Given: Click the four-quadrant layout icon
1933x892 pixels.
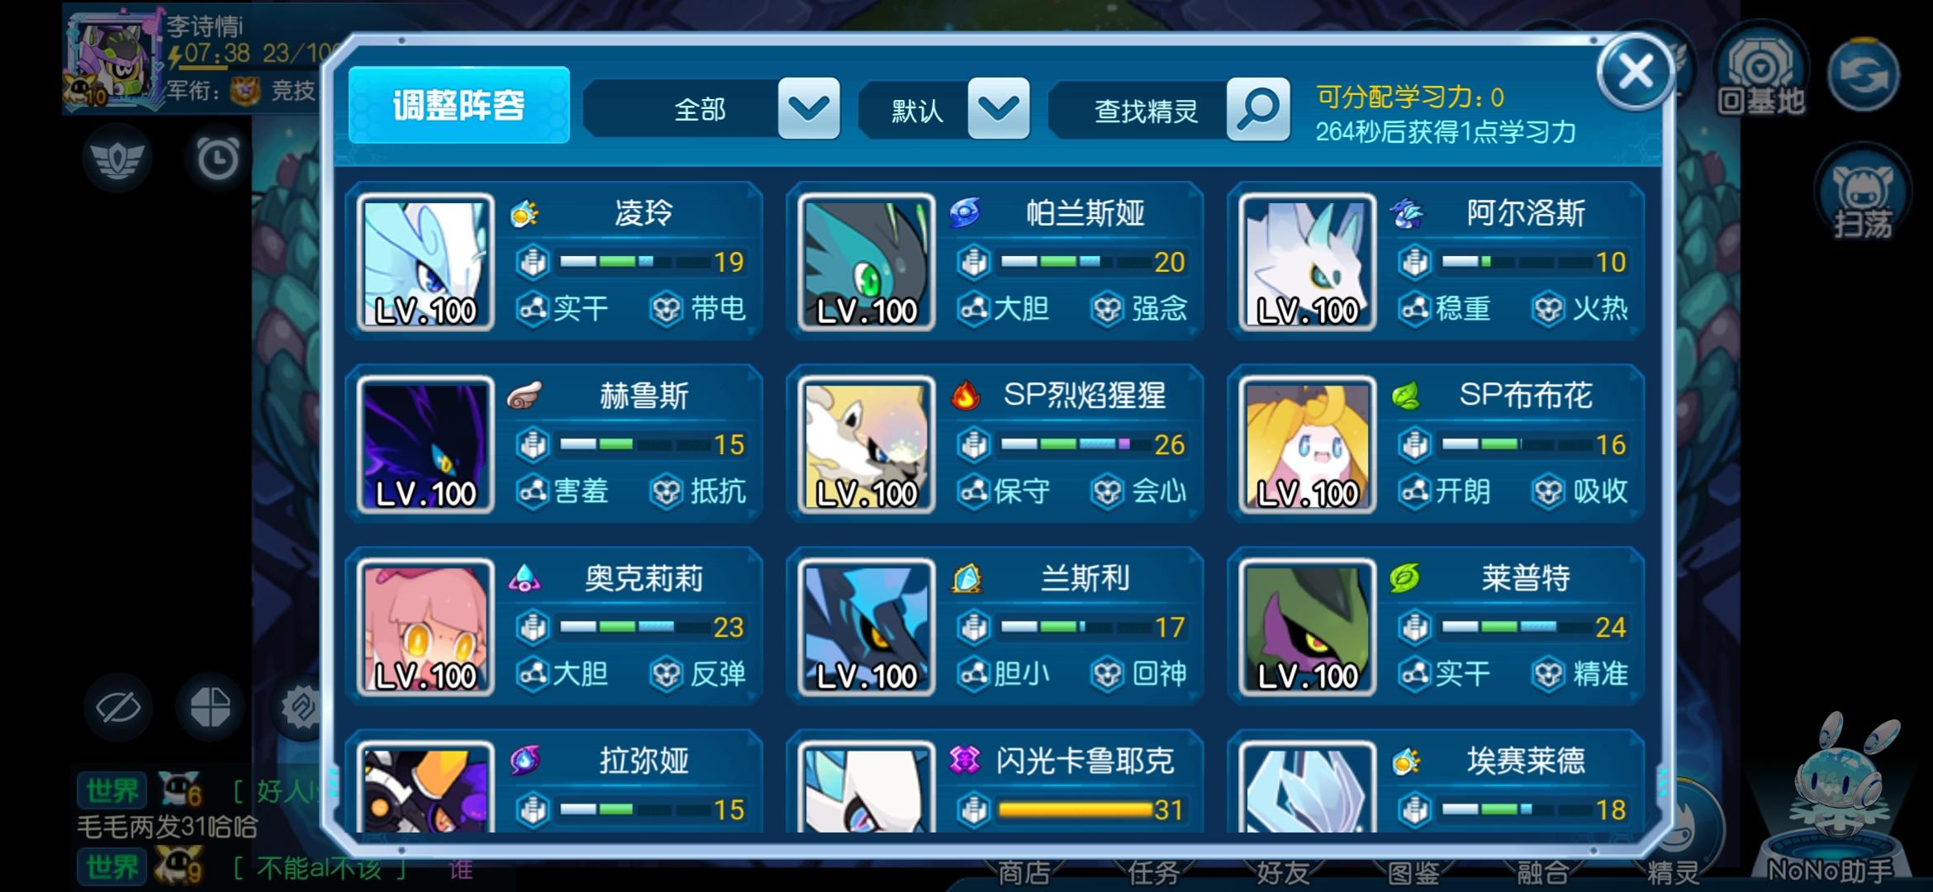Looking at the screenshot, I should tap(210, 707).
